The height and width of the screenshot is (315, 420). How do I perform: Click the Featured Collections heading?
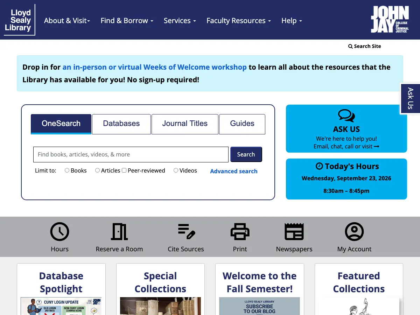coord(359,282)
